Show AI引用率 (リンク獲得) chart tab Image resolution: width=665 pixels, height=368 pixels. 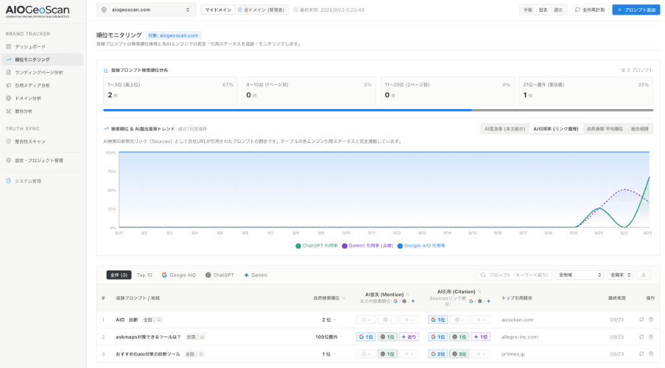pyautogui.click(x=556, y=129)
